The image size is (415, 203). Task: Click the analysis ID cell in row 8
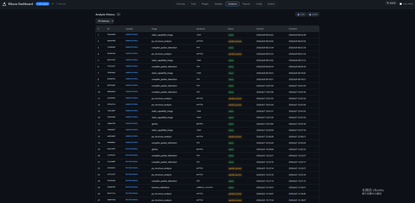tap(111, 79)
